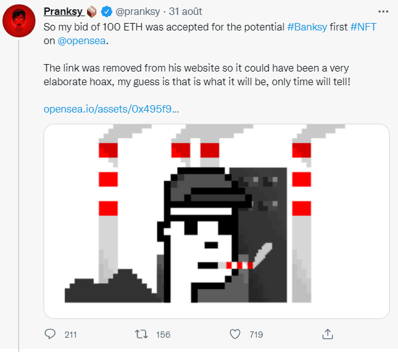Retweet this post using the retweet icon
The image size is (398, 352).
point(142,335)
